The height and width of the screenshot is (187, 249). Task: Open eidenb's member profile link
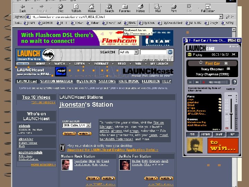click(x=25, y=126)
